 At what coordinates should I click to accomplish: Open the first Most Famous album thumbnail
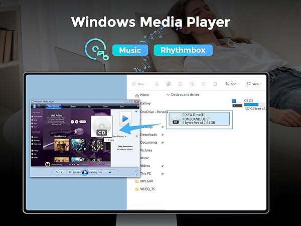pos(62,145)
